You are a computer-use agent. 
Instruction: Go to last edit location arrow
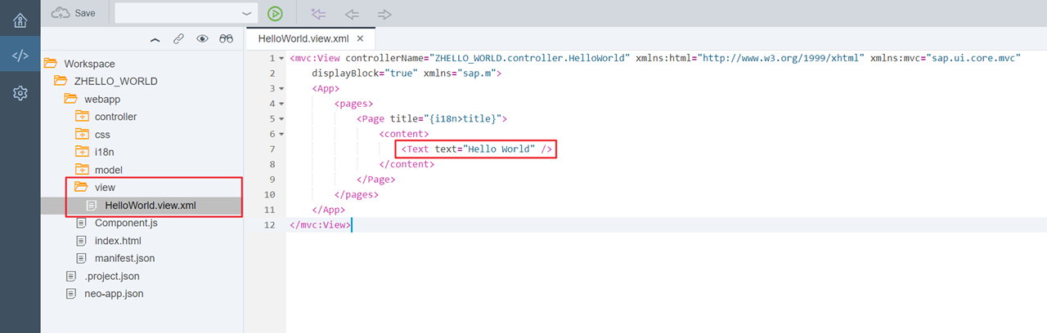pos(319,14)
